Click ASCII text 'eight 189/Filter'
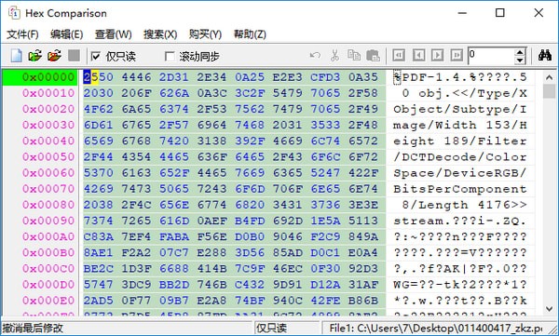559x336 pixels. [460, 141]
